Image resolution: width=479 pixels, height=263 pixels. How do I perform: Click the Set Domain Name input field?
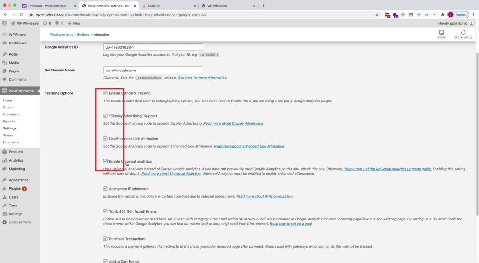153,70
